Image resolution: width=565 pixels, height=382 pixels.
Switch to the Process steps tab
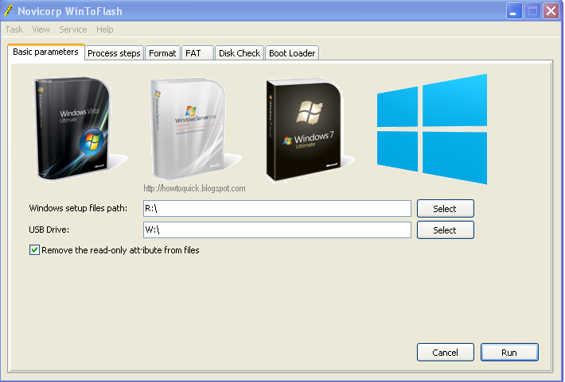[x=114, y=53]
